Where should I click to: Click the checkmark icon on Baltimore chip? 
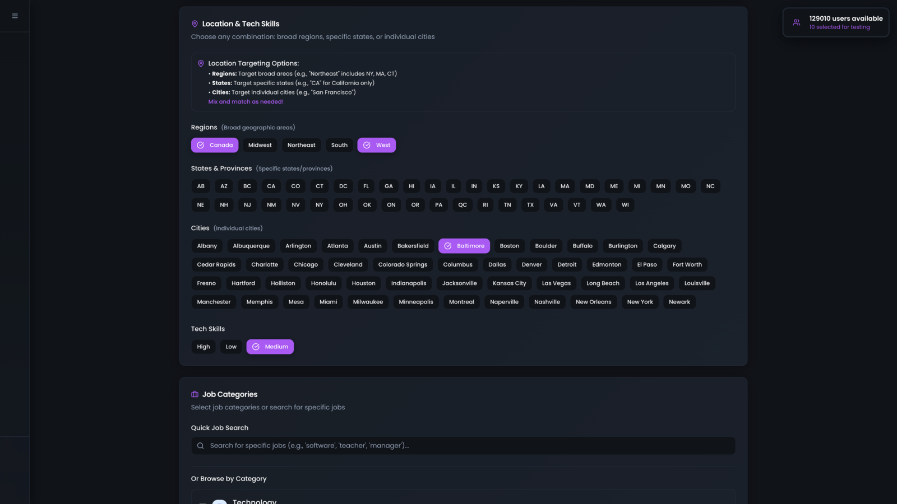point(448,246)
